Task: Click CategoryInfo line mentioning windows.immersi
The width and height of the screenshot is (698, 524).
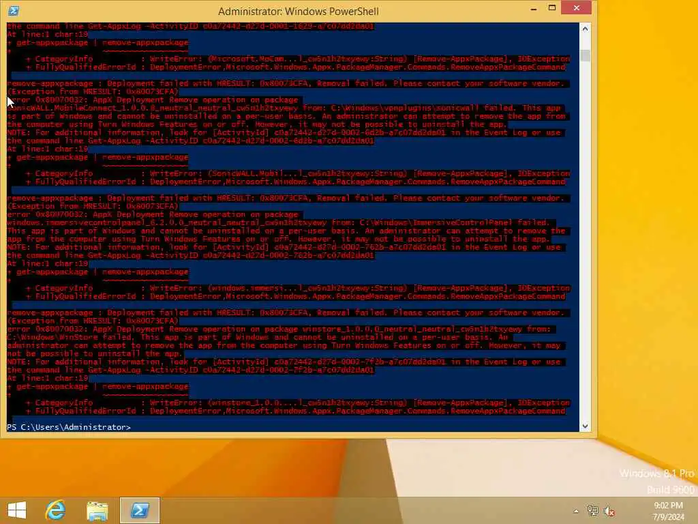Action: point(297,288)
